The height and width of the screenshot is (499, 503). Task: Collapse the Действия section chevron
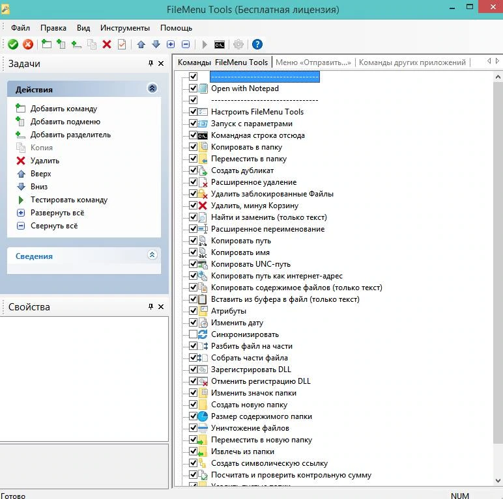coord(152,88)
